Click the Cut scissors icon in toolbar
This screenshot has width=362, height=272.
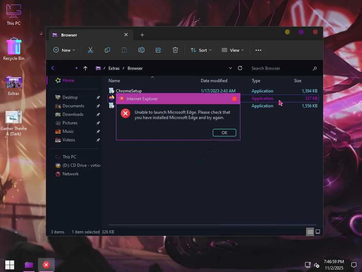point(90,50)
